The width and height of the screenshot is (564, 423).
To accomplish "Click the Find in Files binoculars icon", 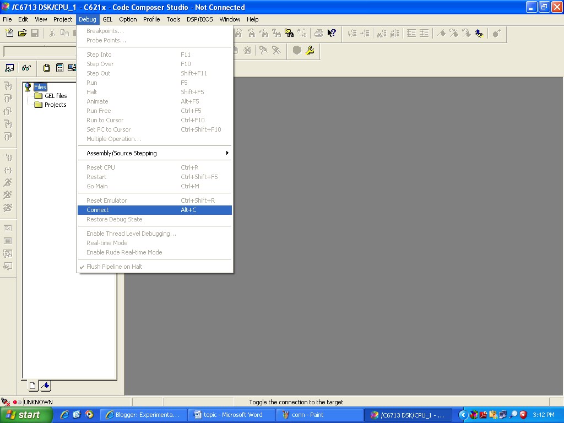I will [289, 34].
